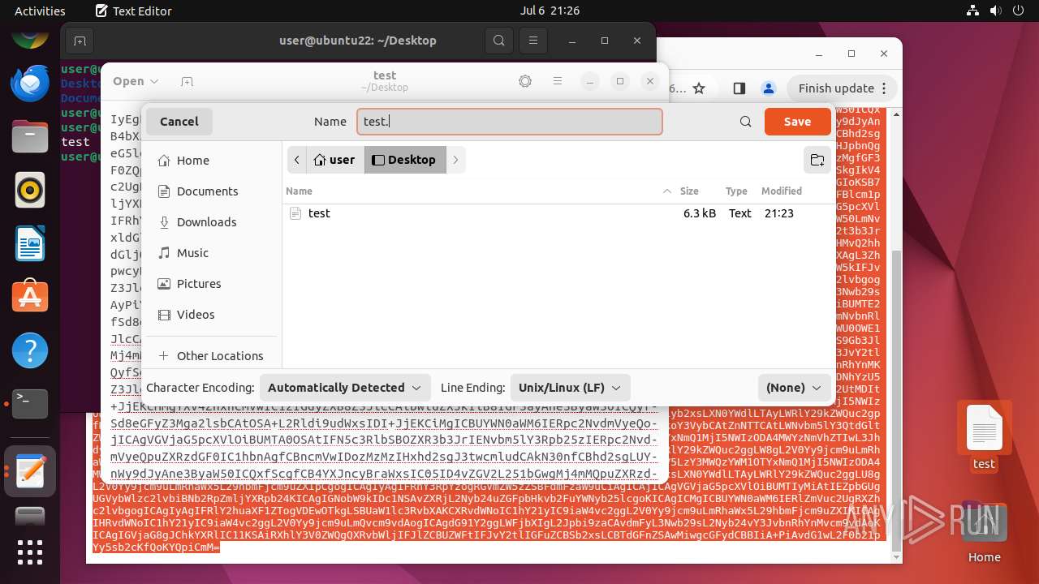This screenshot has height=584, width=1039.
Task: Select Videos in the sidebar
Action: [210, 315]
